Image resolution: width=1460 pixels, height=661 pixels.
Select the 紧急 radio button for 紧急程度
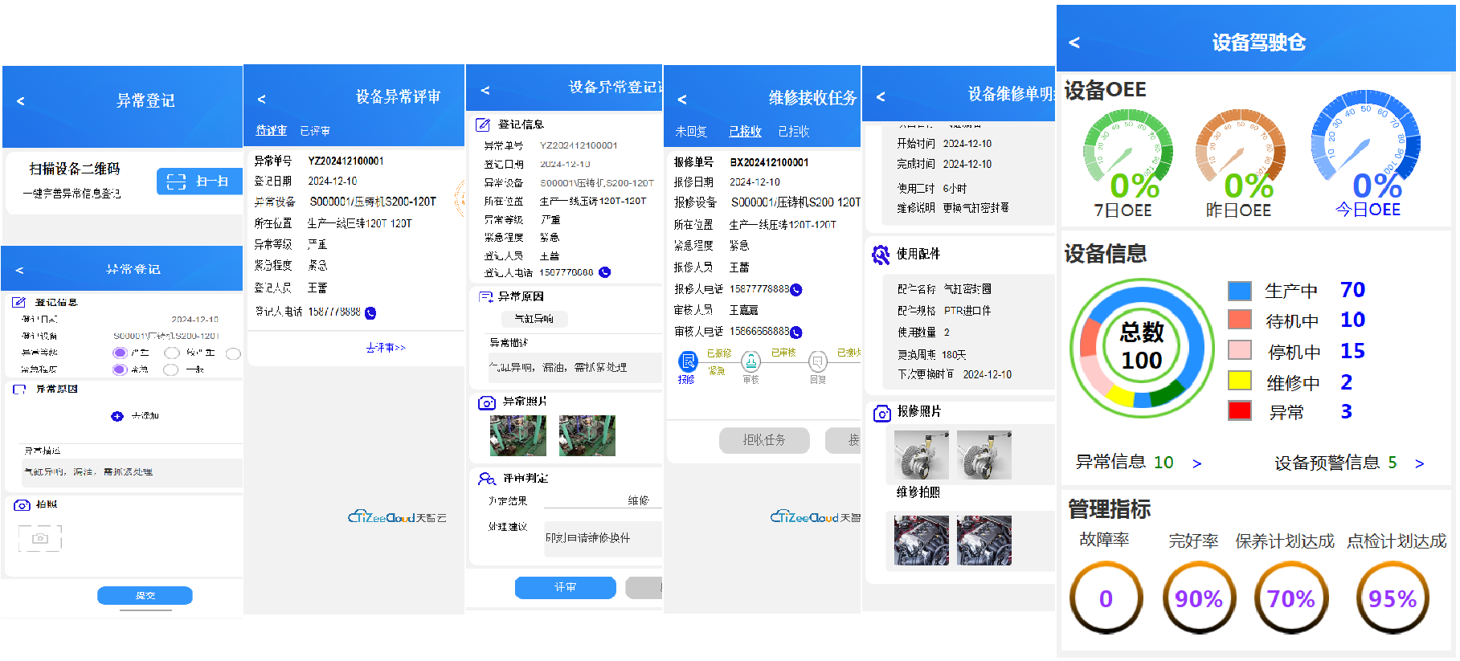120,369
